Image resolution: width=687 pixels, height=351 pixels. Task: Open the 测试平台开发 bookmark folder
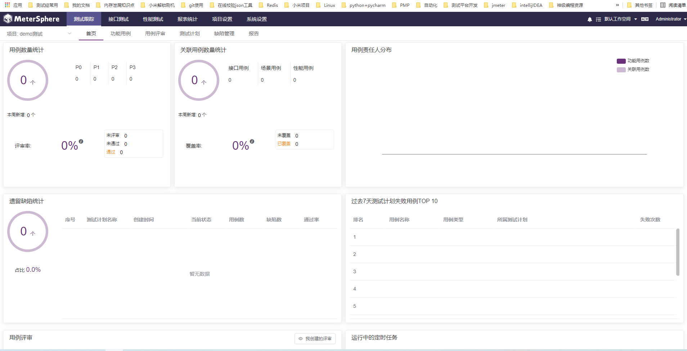[461, 5]
